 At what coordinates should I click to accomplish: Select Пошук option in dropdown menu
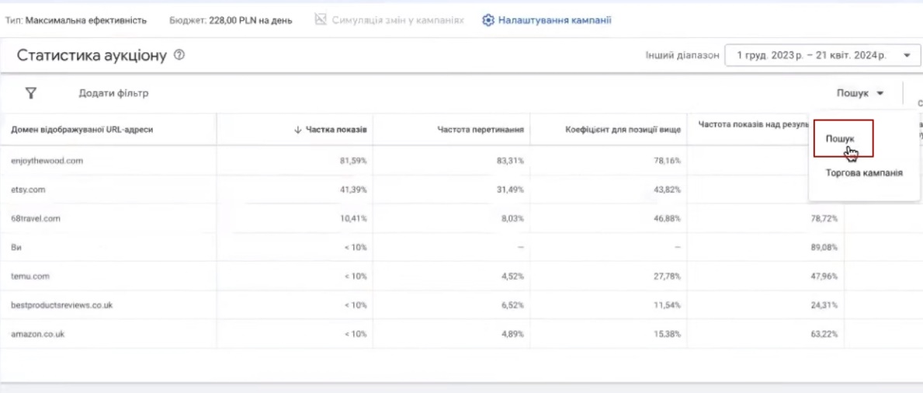(x=840, y=138)
